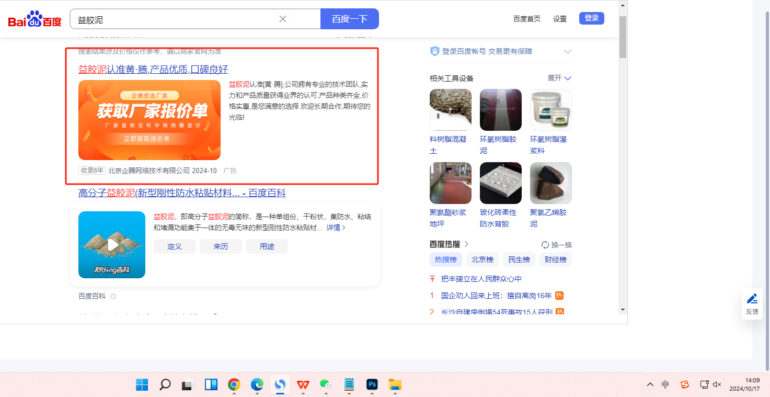The height and width of the screenshot is (397, 770).
Task: Expand the 相关工具设备 list with 展开
Action: [x=559, y=78]
